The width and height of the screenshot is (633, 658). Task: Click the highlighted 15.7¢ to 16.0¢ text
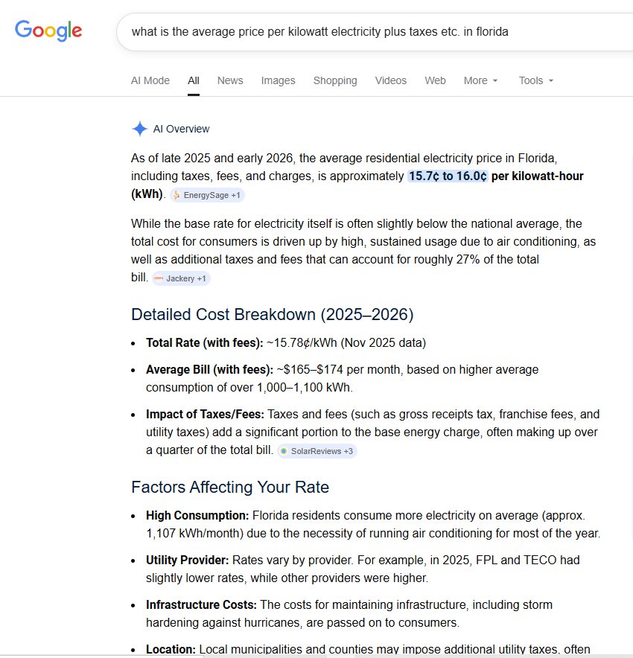point(448,176)
